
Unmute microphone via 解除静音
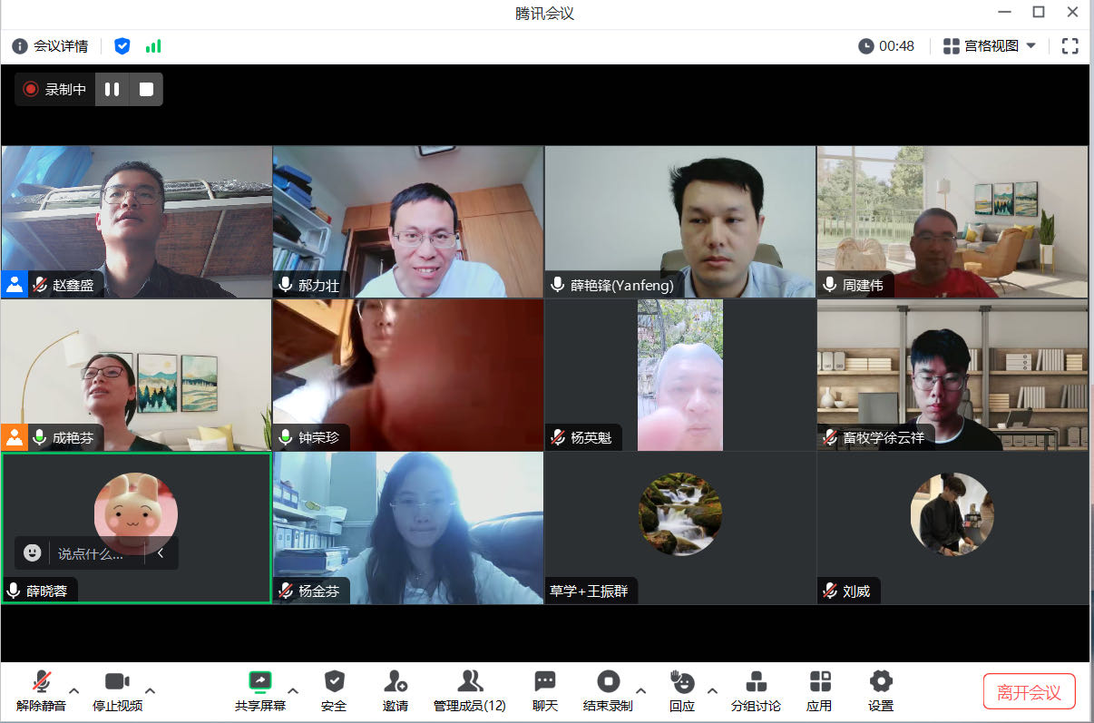point(41,692)
